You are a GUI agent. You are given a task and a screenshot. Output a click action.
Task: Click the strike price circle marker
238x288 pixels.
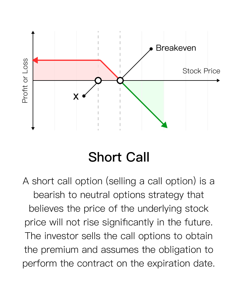(x=98, y=80)
